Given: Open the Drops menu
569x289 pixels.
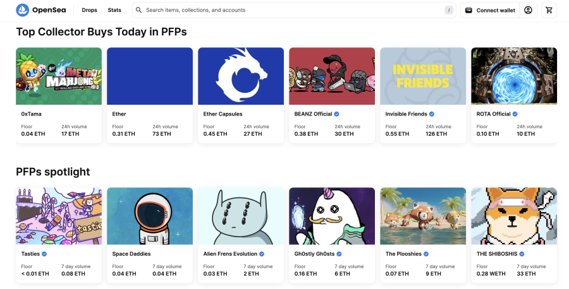Looking at the screenshot, I should click(89, 10).
